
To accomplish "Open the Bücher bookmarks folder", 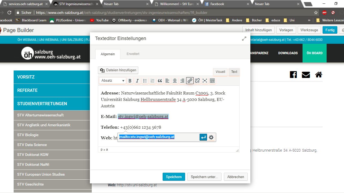I will (x=254, y=20).
